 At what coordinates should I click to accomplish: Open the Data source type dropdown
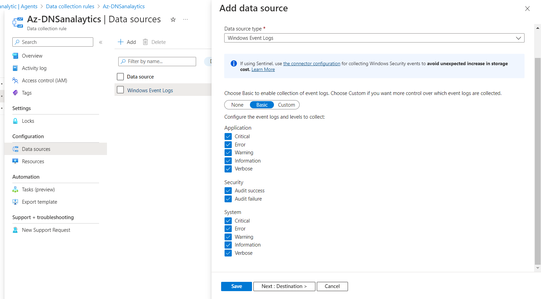pos(374,38)
